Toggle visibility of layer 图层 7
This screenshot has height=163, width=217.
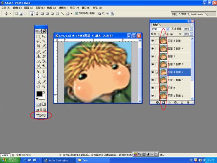pyautogui.click(x=153, y=56)
